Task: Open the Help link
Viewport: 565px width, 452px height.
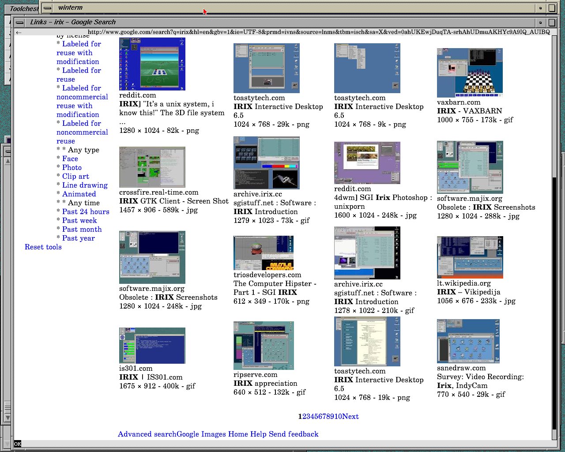Action: tap(258, 434)
